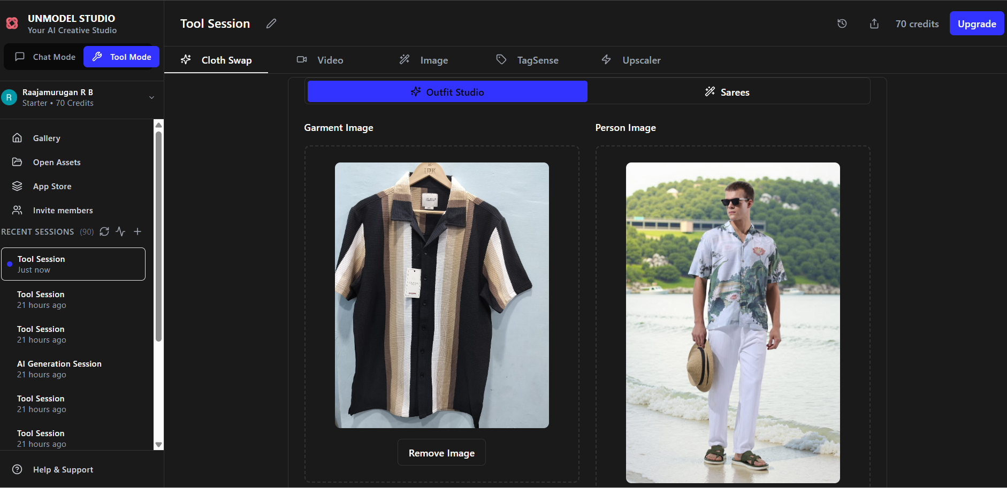The height and width of the screenshot is (488, 1007).
Task: Click the Invite members icon
Action: (17, 210)
